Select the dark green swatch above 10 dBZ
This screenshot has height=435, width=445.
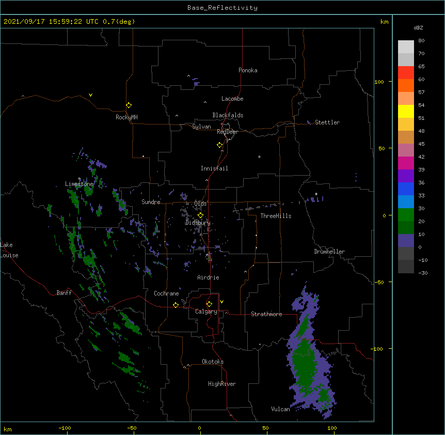point(406,227)
